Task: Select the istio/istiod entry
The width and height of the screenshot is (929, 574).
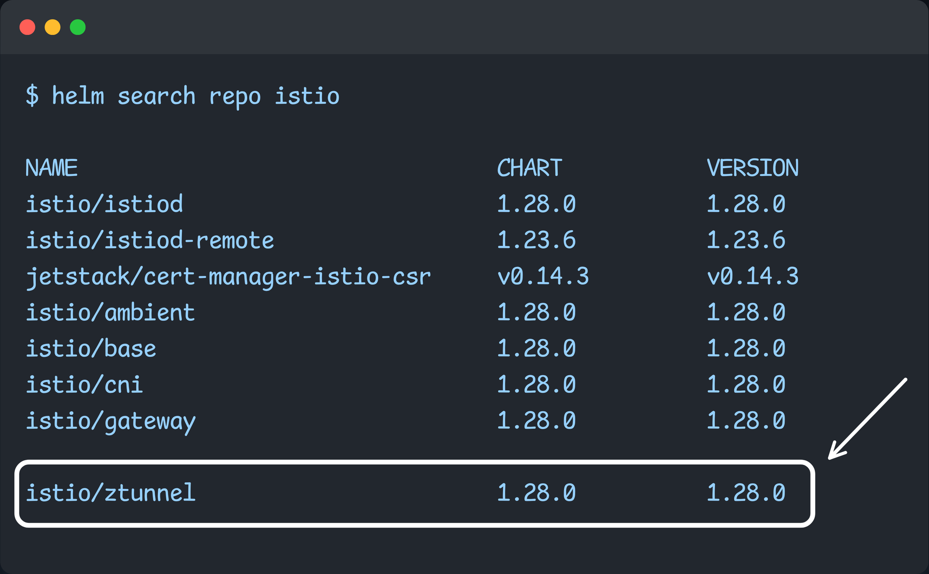Action: pos(105,205)
